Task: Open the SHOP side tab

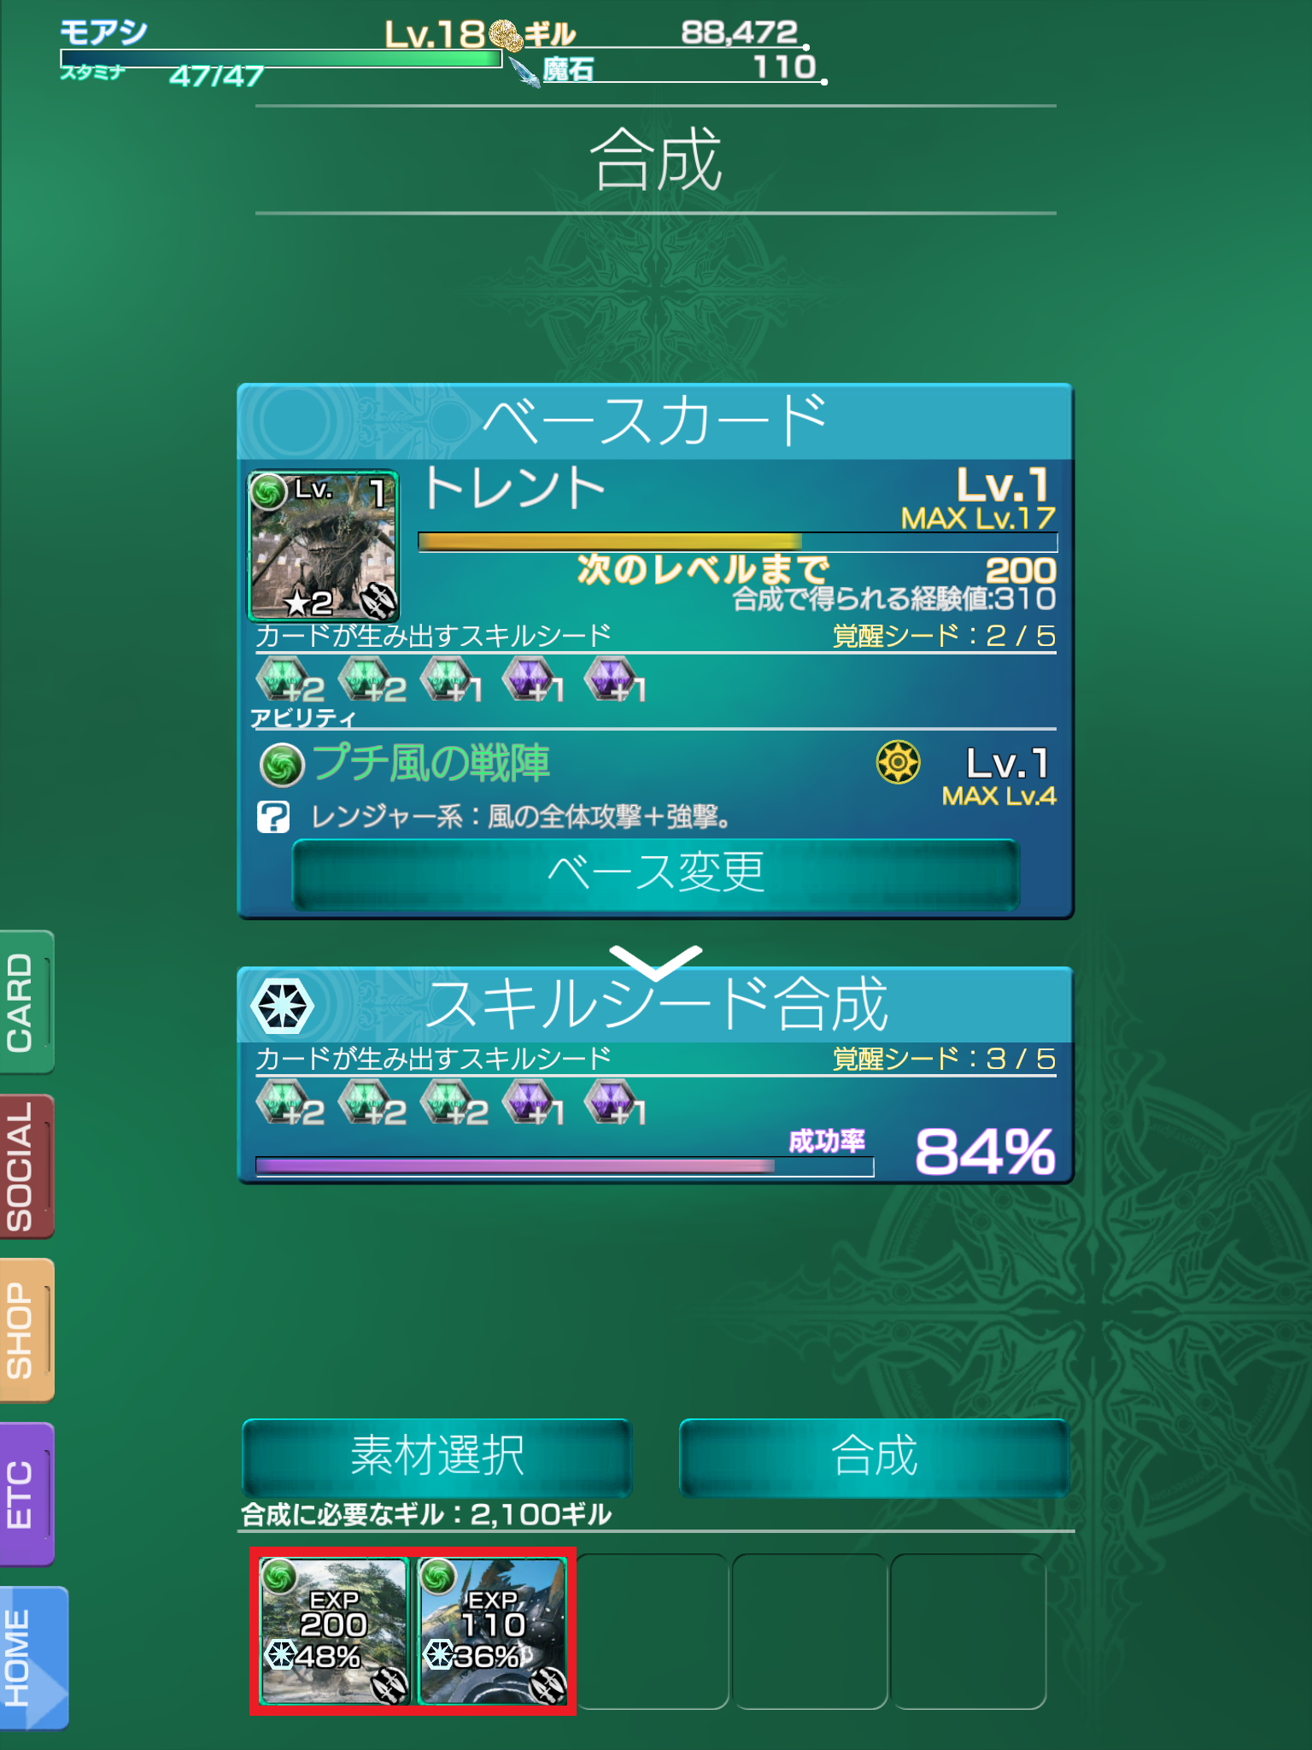Action: [26, 1330]
